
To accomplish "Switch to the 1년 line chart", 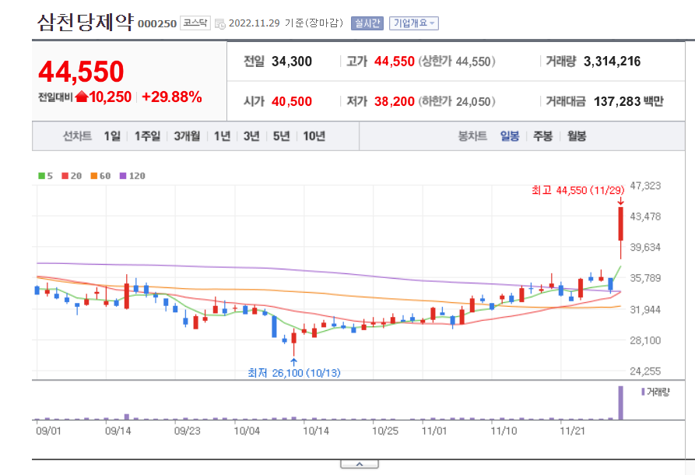I will coord(222,135).
